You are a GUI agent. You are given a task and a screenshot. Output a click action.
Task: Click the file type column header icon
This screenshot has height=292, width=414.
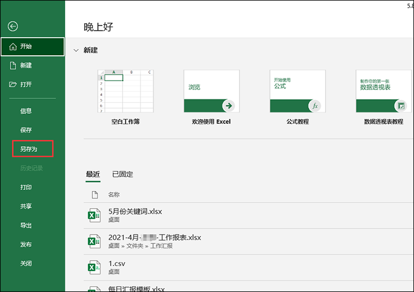click(x=95, y=195)
